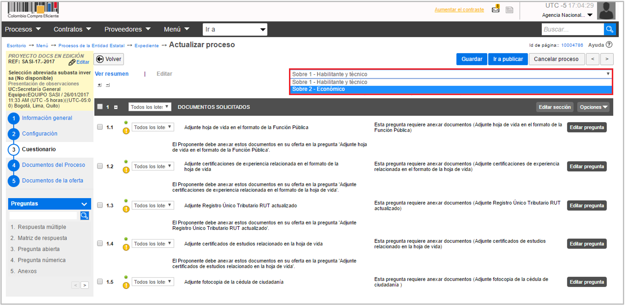Check the checkbox for question 1.1
625x306 pixels.
pyautogui.click(x=100, y=127)
